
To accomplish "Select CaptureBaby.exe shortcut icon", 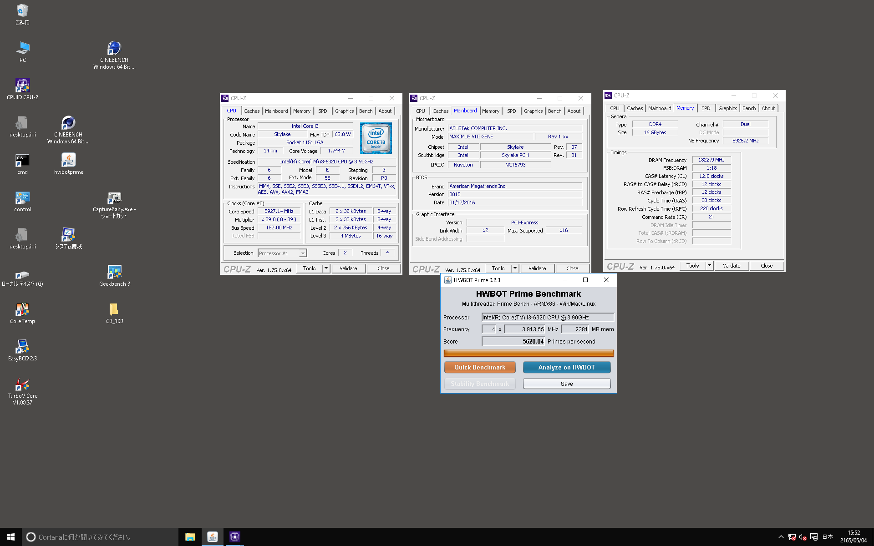I will point(114,205).
